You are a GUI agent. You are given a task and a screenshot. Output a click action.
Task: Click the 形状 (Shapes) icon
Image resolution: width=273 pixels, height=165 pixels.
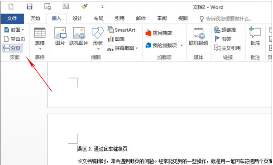pyautogui.click(x=97, y=33)
